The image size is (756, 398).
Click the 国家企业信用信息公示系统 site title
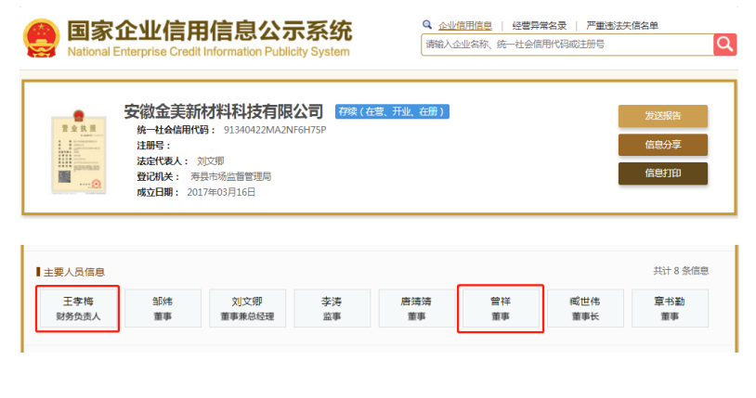point(210,31)
